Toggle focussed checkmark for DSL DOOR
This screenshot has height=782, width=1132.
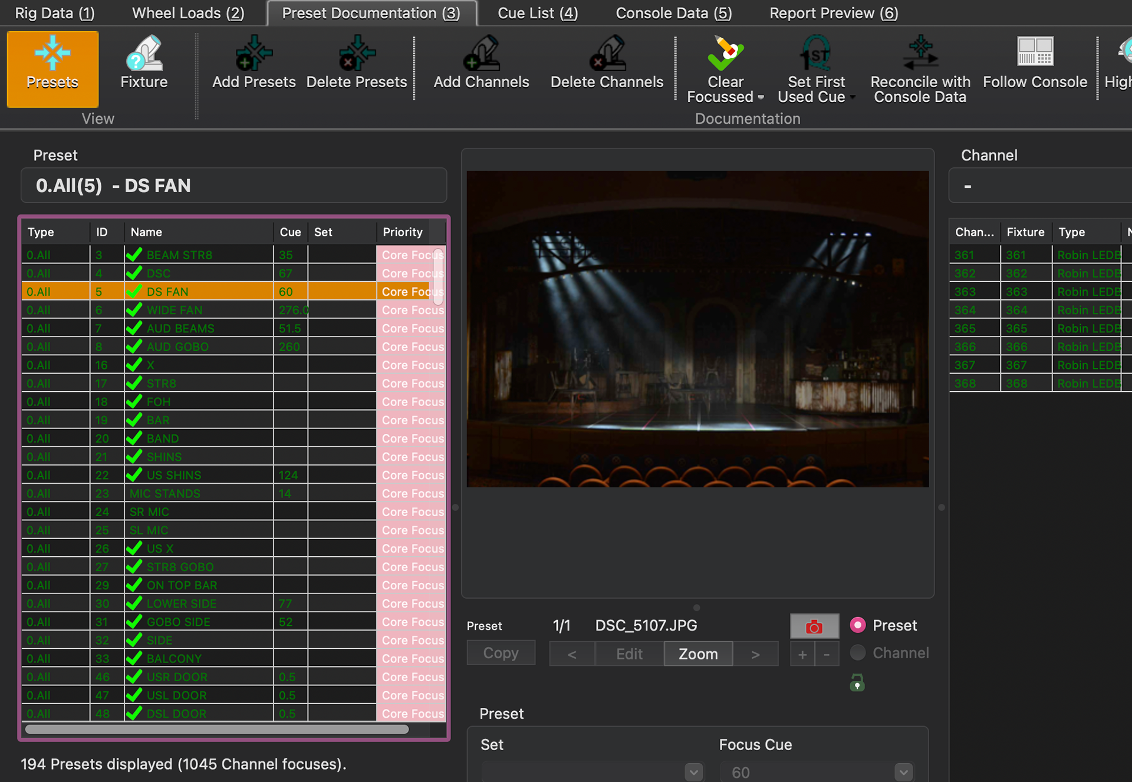[x=134, y=713]
